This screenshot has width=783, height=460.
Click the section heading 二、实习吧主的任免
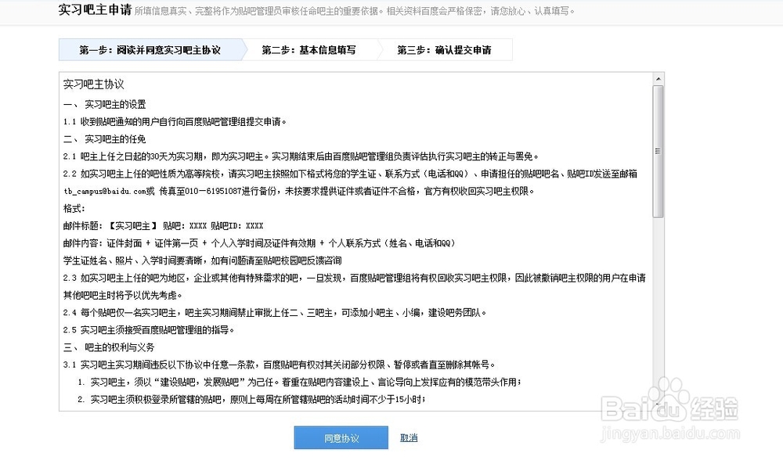[x=104, y=139]
